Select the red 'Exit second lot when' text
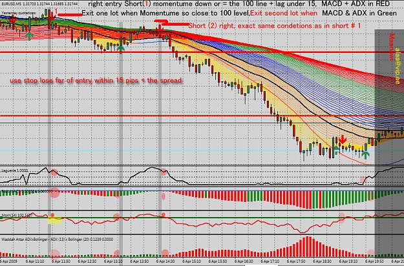The image size is (404, 266). coord(284,13)
